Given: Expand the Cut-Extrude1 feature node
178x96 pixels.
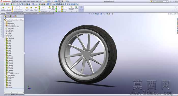Looking at the screenshot, I should point(5,38).
